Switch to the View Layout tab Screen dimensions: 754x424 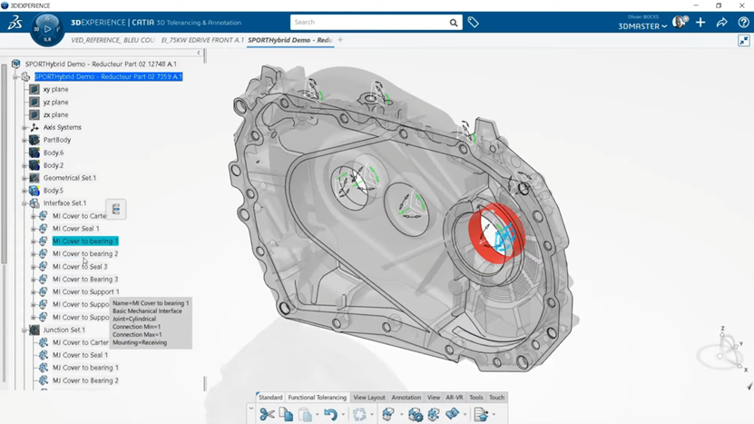click(369, 398)
